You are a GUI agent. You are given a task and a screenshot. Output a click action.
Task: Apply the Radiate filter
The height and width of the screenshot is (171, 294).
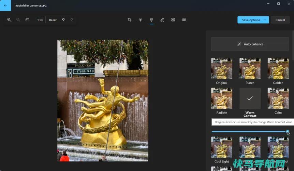click(x=222, y=98)
